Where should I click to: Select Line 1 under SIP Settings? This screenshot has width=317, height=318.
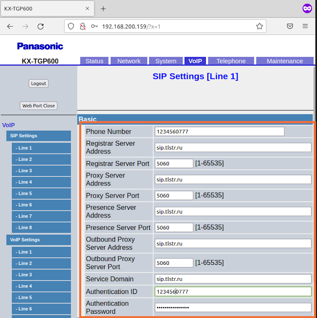click(x=41, y=148)
